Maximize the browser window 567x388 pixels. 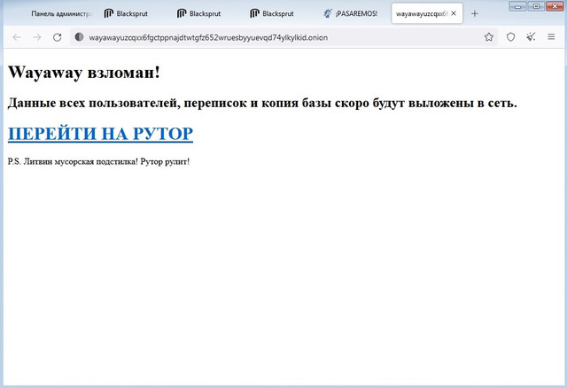537,6
